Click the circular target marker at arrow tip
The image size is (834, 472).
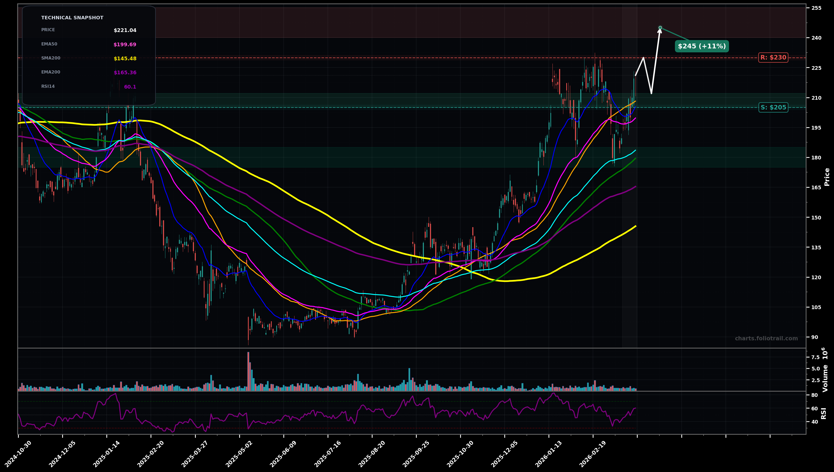[660, 28]
